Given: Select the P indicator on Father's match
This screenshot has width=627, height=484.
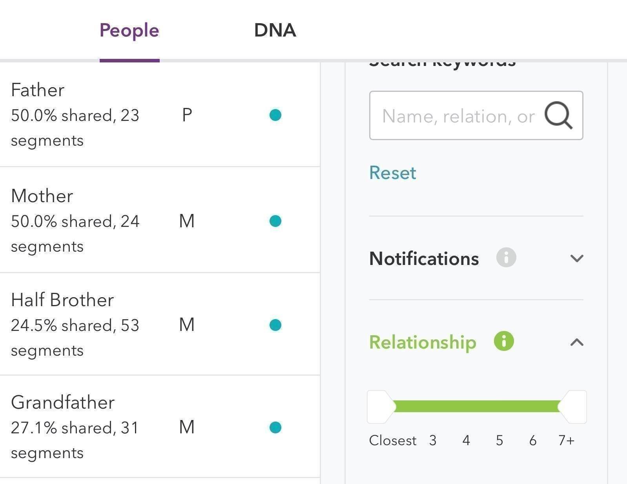Looking at the screenshot, I should 187,115.
